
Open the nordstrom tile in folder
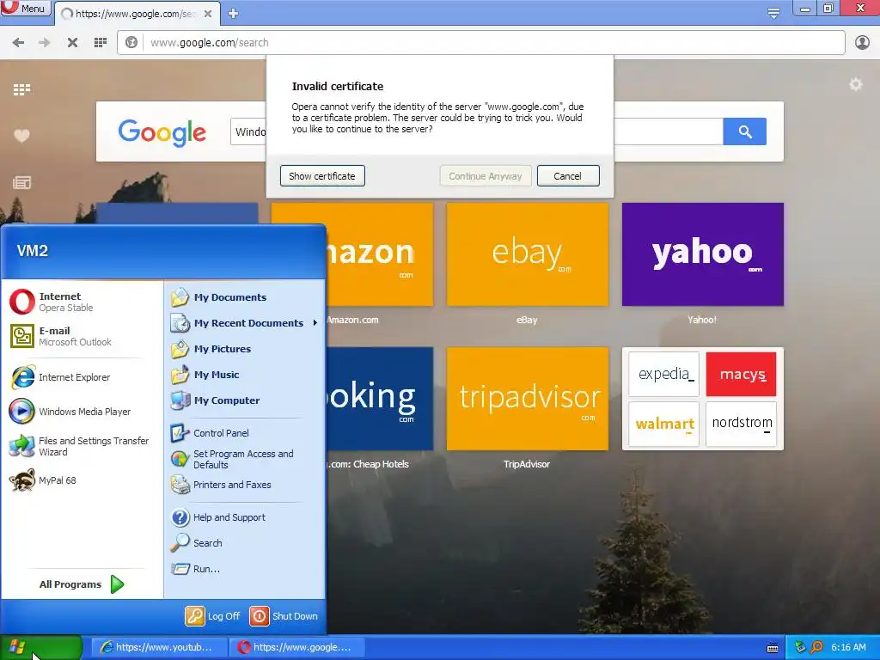pos(742,424)
